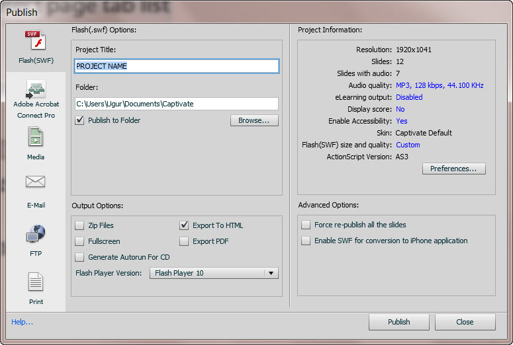Click the Resolution value 1920x1041
This screenshot has width=513, height=345.
(x=414, y=50)
